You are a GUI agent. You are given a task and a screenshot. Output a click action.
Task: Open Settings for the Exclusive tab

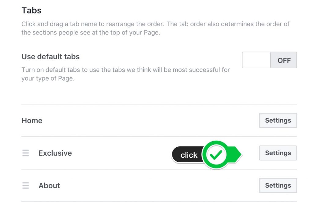click(278, 153)
